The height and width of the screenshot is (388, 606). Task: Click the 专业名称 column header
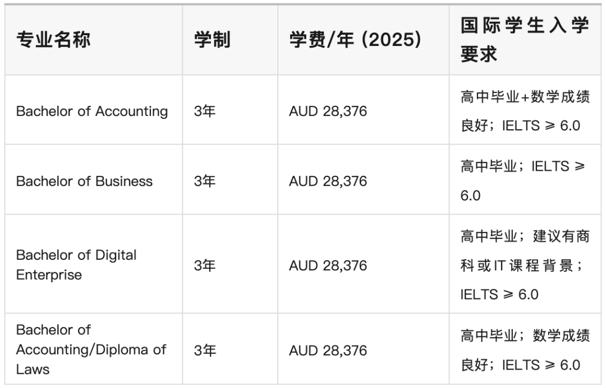coord(53,40)
